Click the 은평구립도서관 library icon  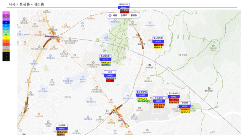tap(107, 36)
